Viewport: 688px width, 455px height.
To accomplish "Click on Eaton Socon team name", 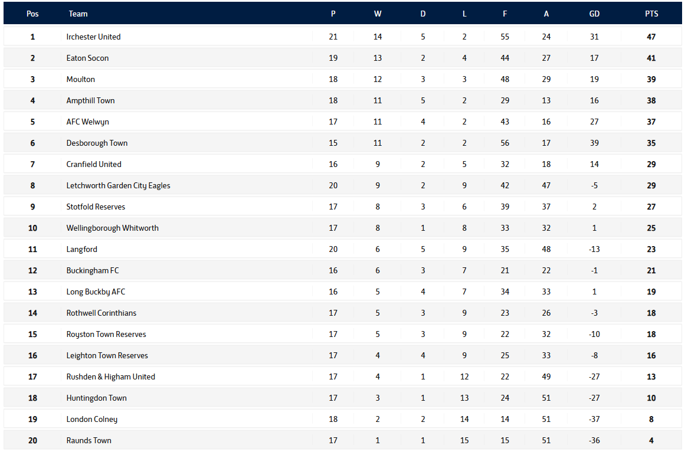I will [x=87, y=58].
